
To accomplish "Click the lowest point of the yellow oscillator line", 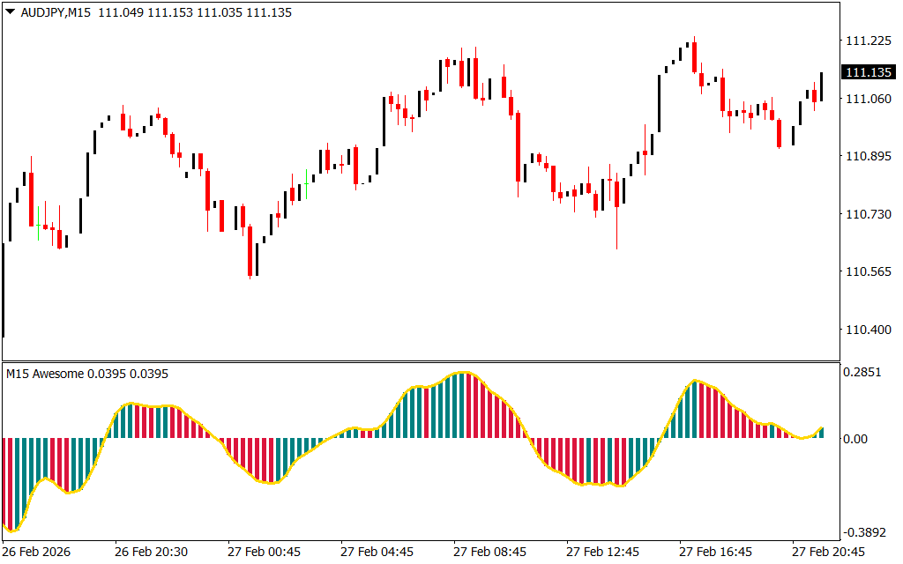I will click(13, 531).
